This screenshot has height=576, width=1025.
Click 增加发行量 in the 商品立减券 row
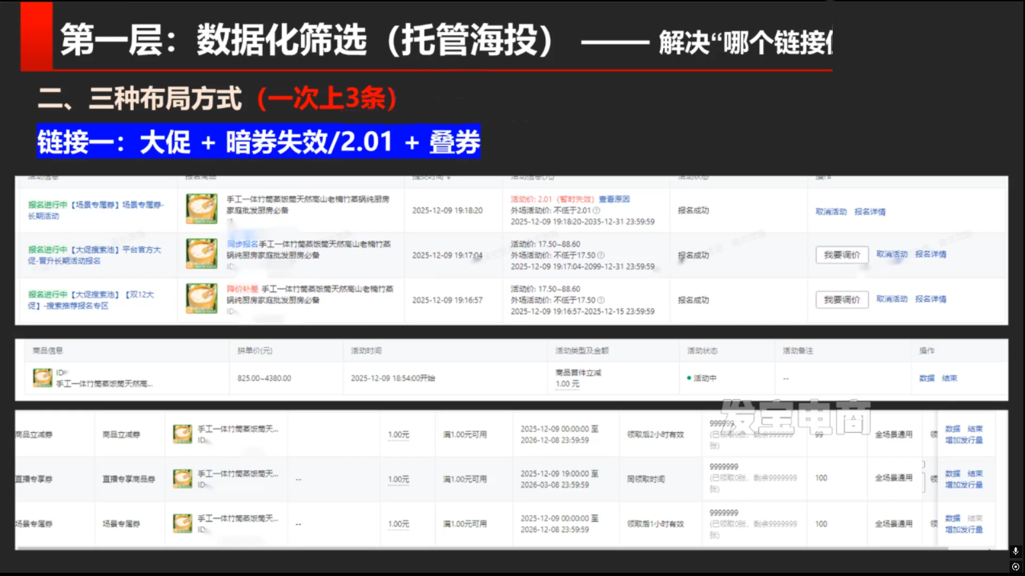point(963,440)
